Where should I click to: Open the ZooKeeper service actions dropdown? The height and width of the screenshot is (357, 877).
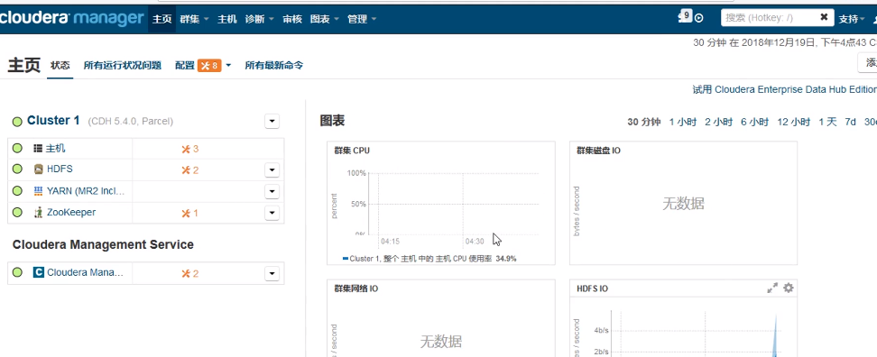272,213
